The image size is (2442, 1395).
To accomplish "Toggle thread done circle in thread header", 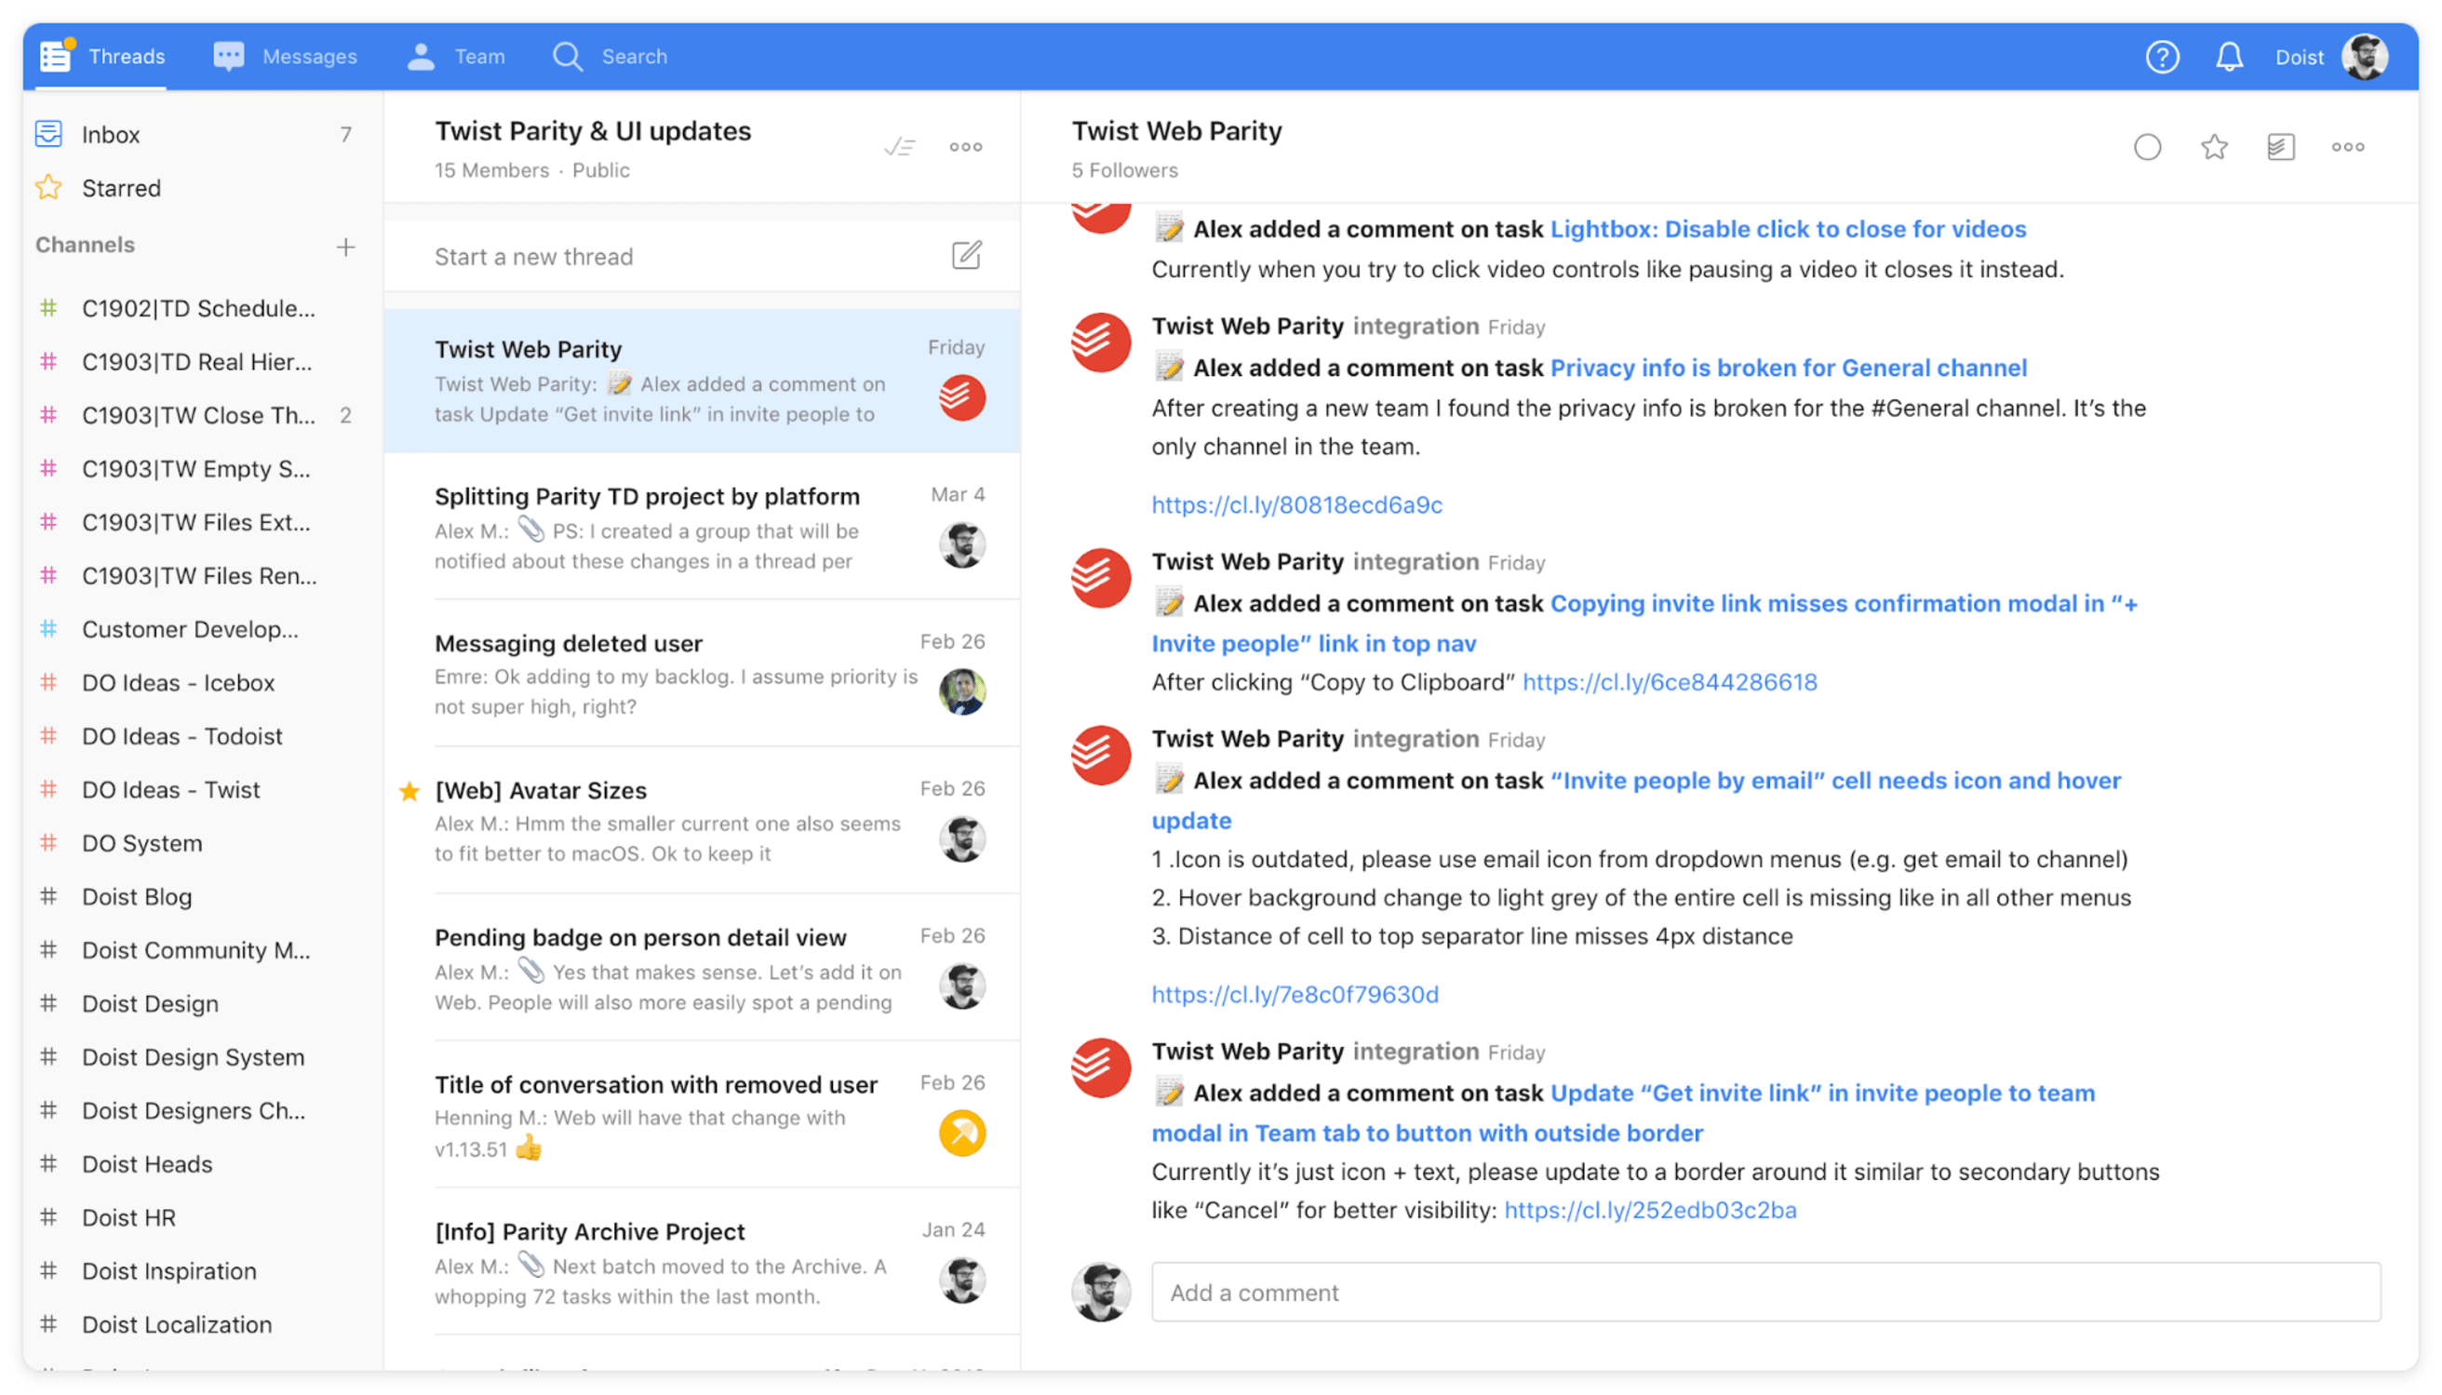I will click(x=2146, y=147).
